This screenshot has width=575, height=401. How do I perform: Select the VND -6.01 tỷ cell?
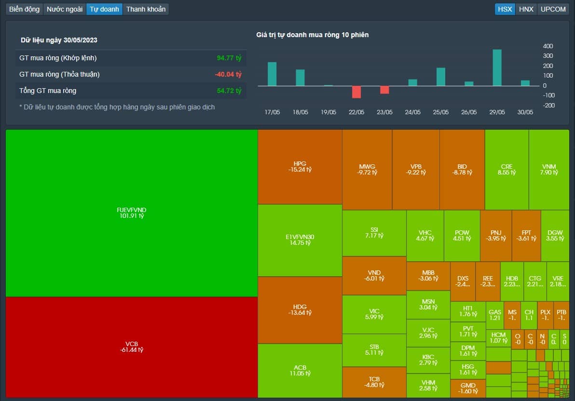click(374, 276)
